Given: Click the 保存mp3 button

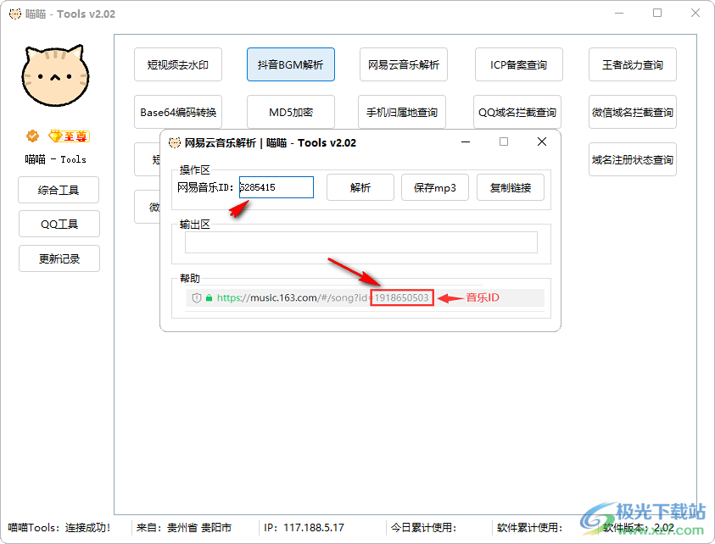Looking at the screenshot, I should click(x=435, y=187).
